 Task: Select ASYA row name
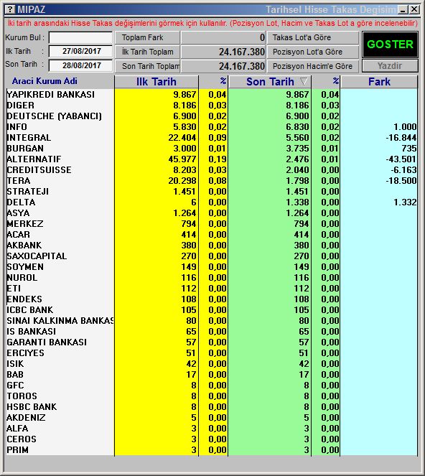click(18, 213)
